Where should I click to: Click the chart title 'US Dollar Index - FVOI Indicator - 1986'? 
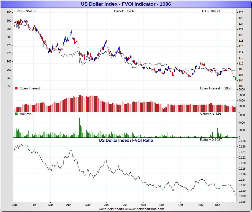coord(126,4)
